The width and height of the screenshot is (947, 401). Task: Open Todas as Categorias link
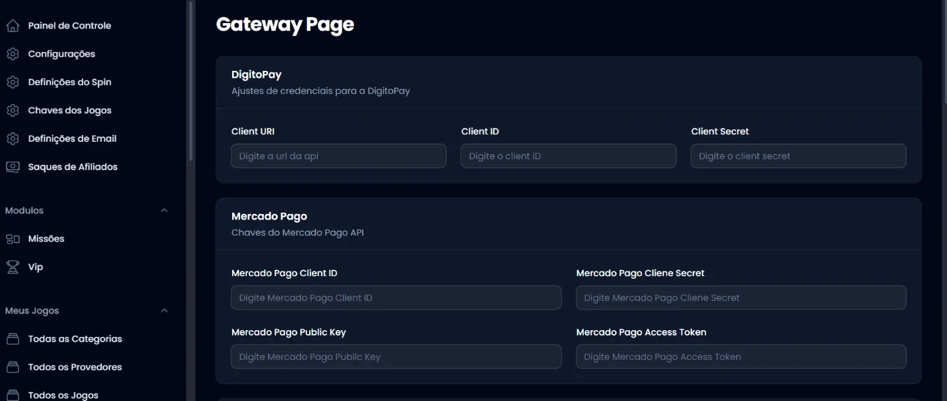75,339
